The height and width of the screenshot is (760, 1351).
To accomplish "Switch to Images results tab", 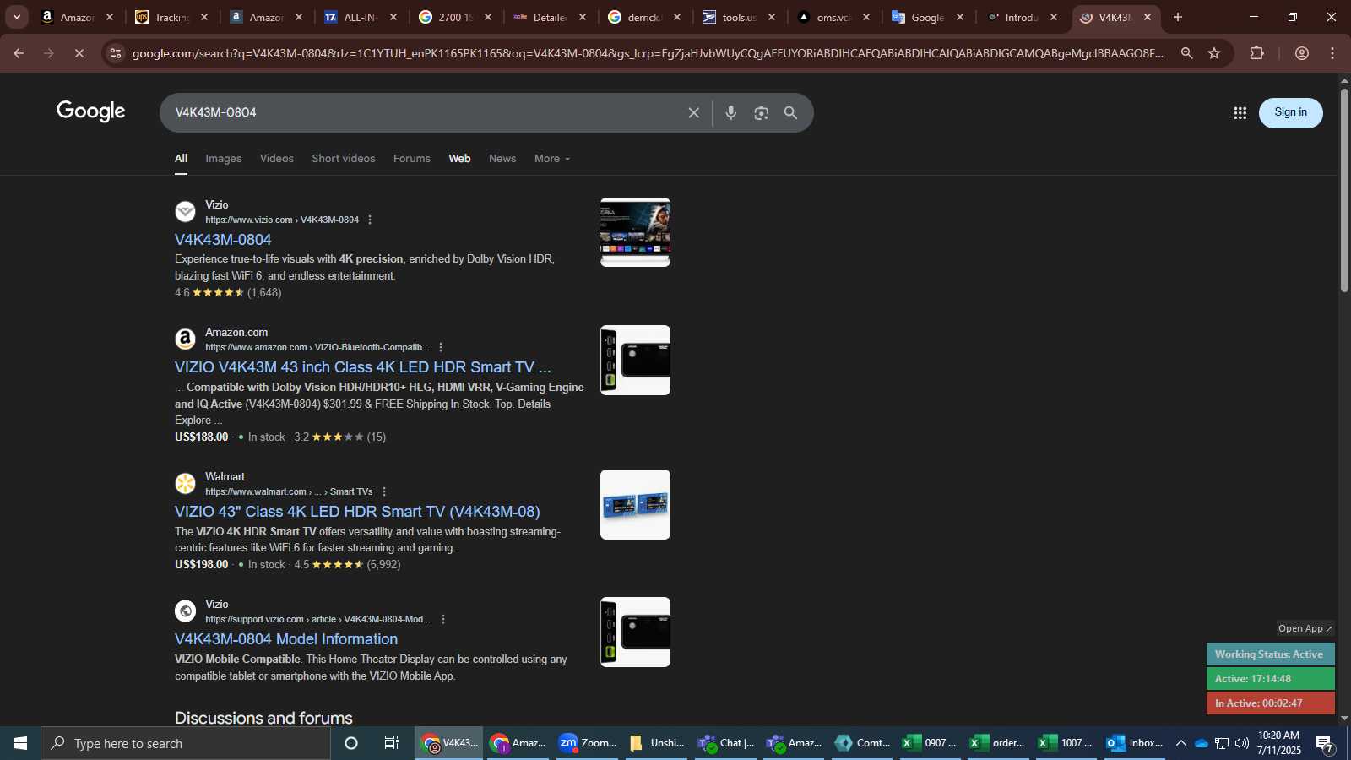I will coord(224,159).
